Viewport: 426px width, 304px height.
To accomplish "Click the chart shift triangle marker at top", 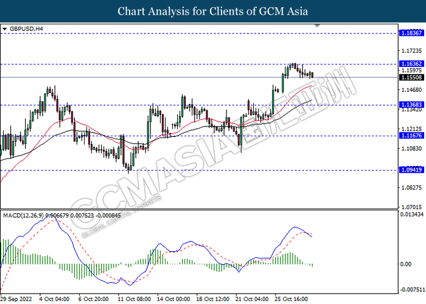I will click(317, 26).
